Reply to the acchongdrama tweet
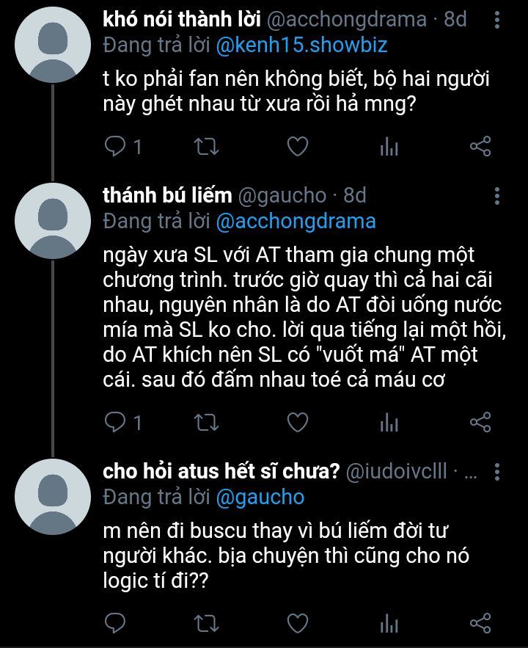 [116, 147]
